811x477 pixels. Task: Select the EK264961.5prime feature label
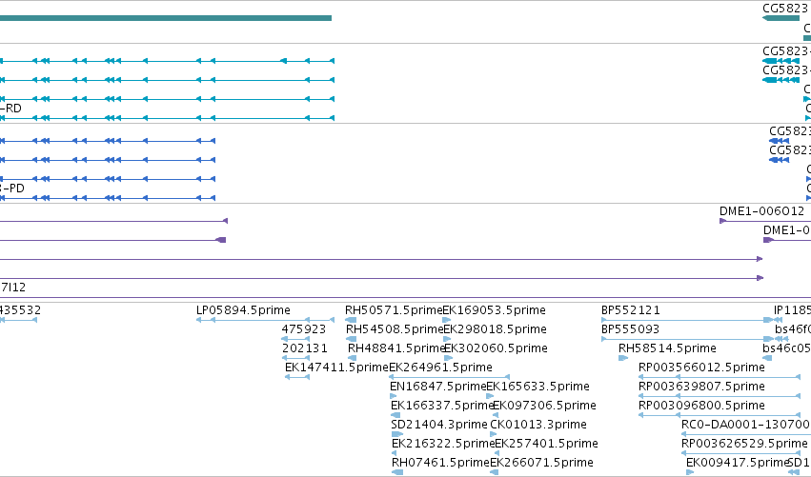440,368
